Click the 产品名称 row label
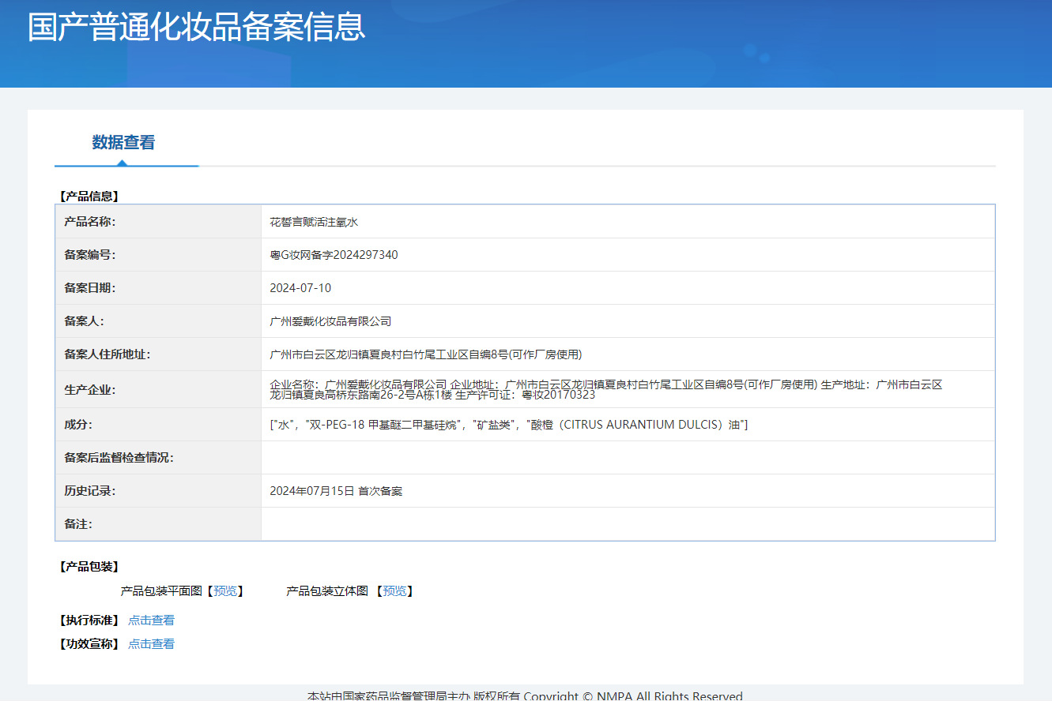 coord(89,222)
